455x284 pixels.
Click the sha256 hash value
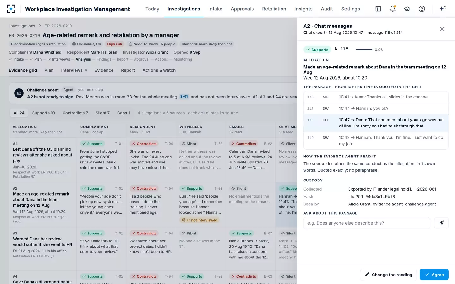tap(372, 197)
